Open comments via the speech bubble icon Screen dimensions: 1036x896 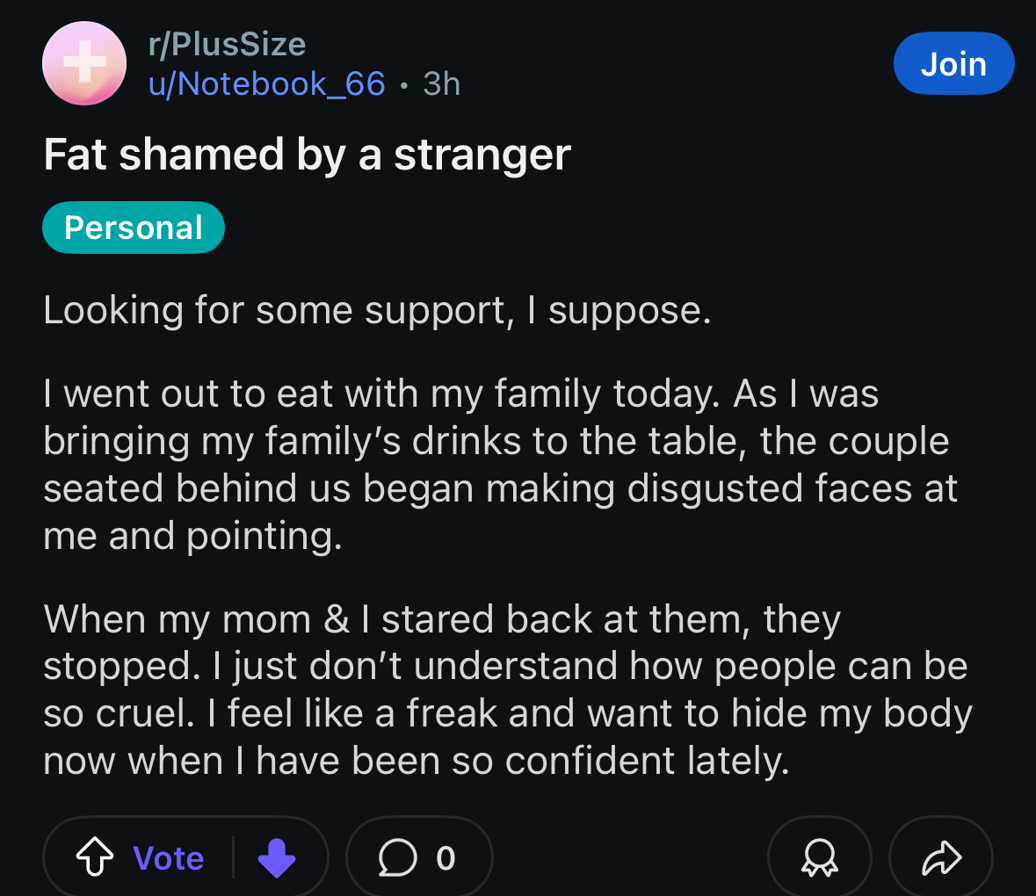pos(397,857)
